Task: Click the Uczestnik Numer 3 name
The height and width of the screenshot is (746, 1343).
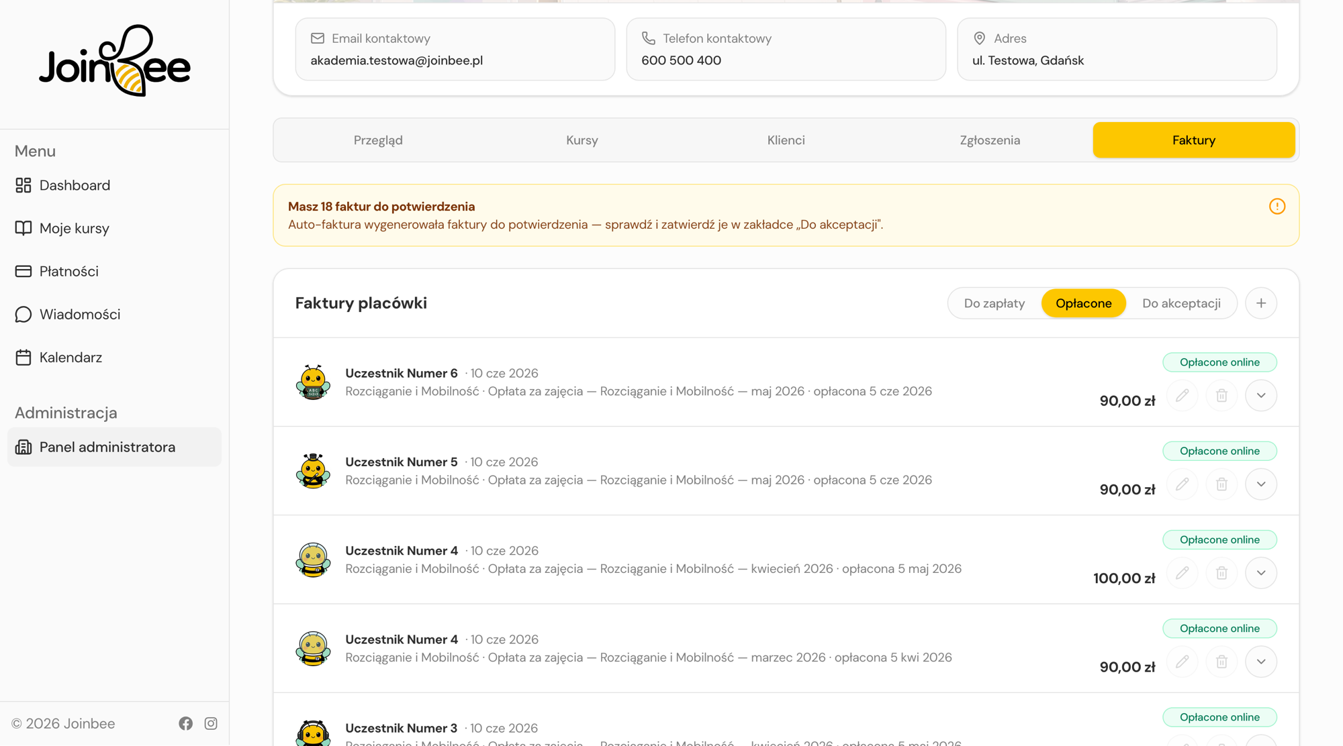Action: [401, 728]
